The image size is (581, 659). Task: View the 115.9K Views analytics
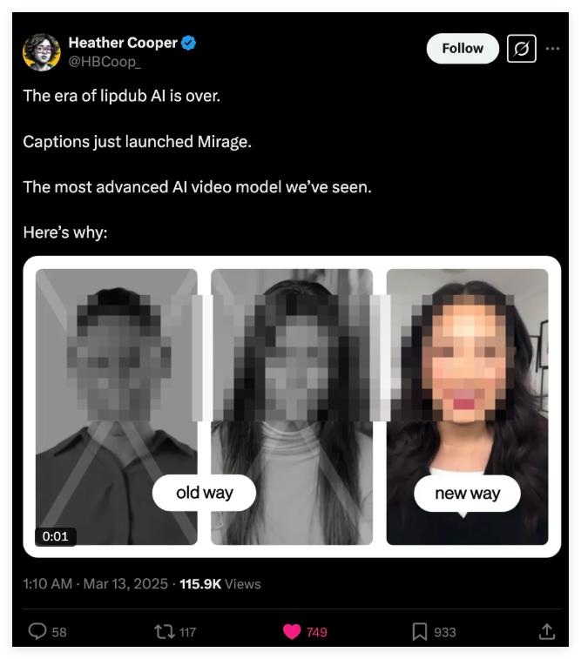tap(220, 583)
